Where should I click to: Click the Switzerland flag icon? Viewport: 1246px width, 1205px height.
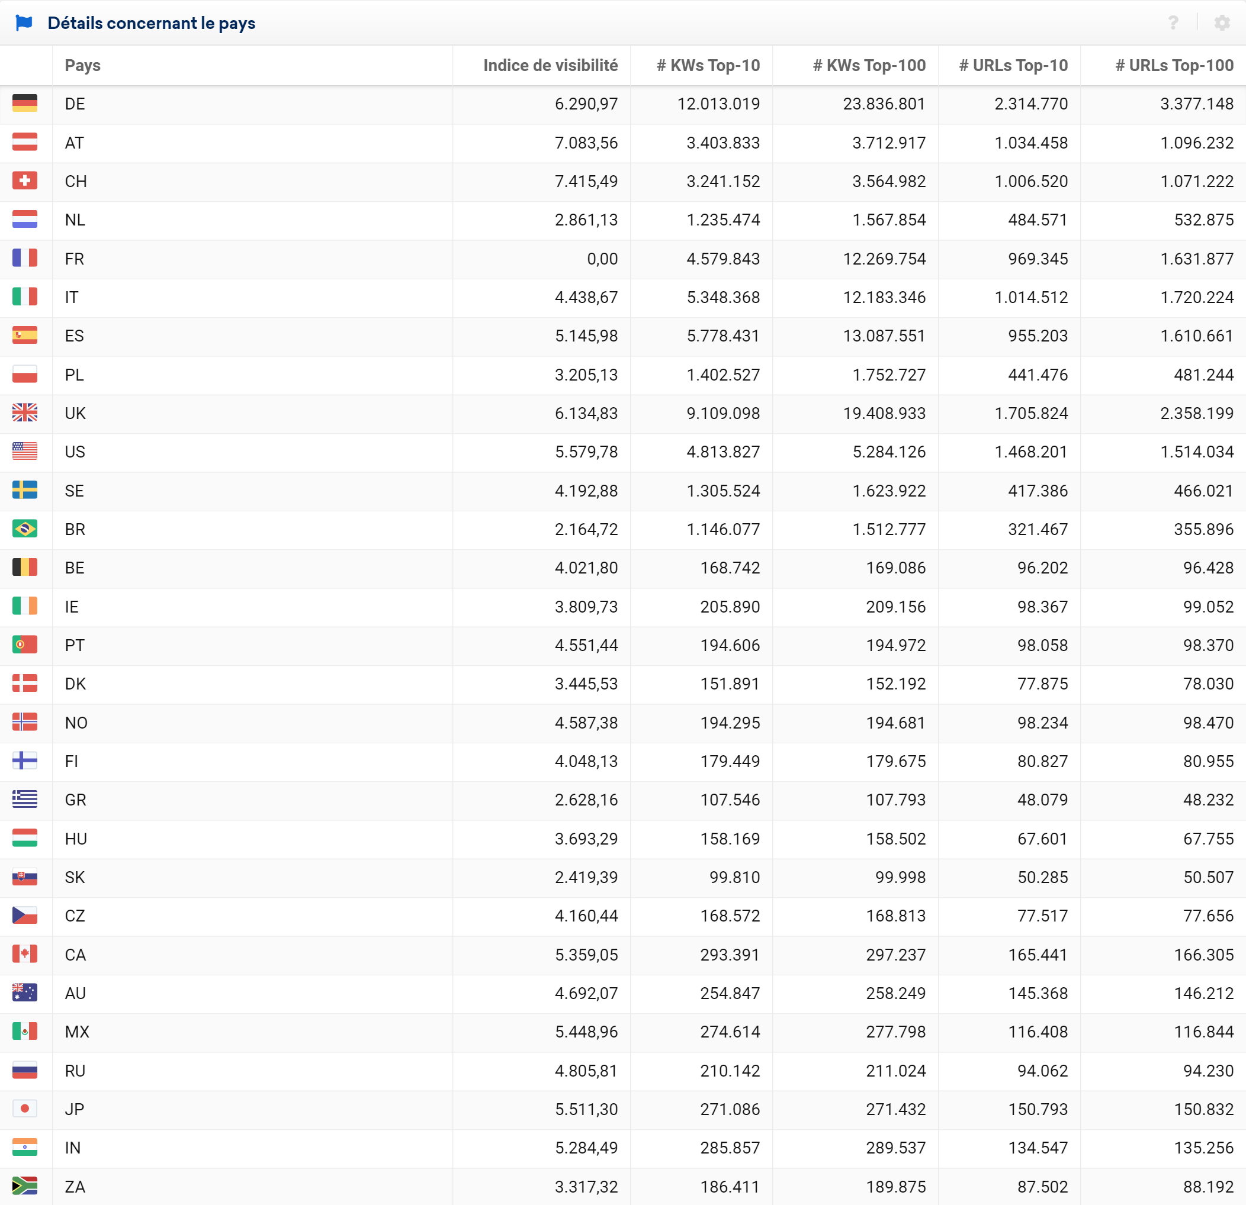pyautogui.click(x=25, y=181)
